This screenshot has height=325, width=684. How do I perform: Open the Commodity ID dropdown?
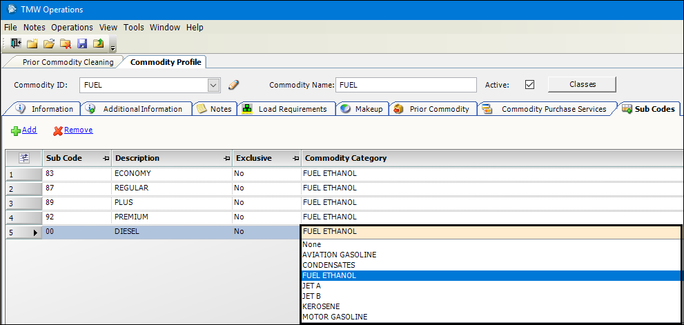213,85
